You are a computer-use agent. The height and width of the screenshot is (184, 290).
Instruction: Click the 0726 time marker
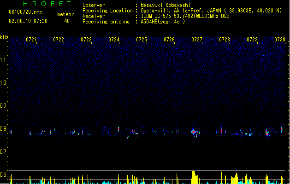point(169,40)
